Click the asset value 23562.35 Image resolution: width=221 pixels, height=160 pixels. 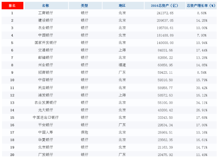[165, 140]
